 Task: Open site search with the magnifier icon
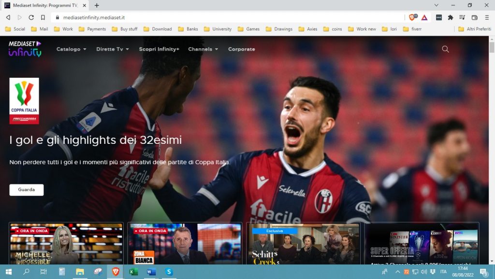(444, 49)
